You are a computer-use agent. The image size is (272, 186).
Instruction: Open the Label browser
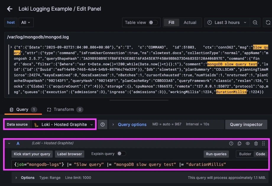[69, 154]
